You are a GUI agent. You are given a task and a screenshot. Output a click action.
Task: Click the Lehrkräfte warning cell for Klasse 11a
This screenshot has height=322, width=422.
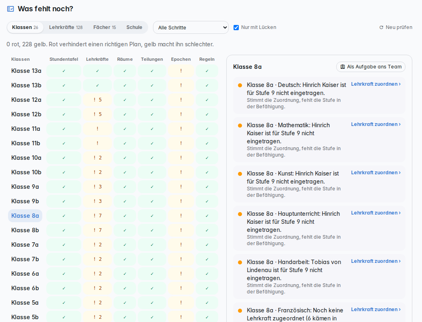tap(97, 129)
